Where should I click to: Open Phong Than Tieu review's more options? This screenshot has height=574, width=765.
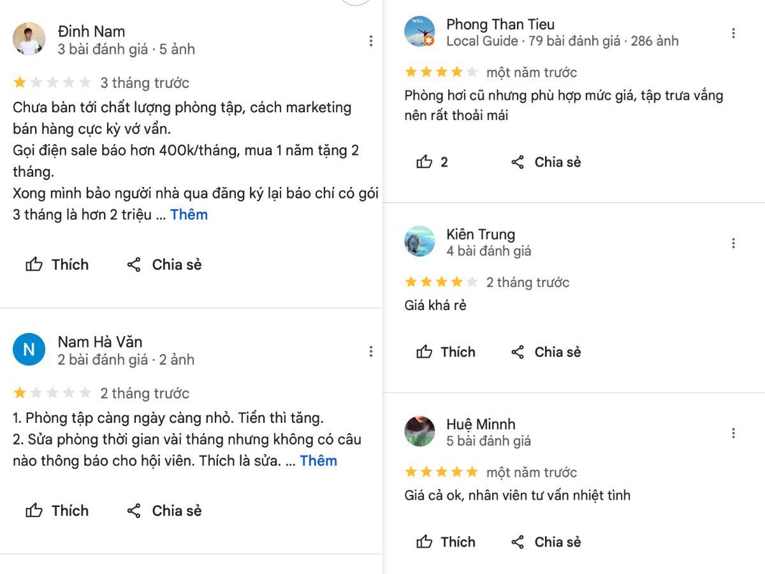tap(733, 33)
